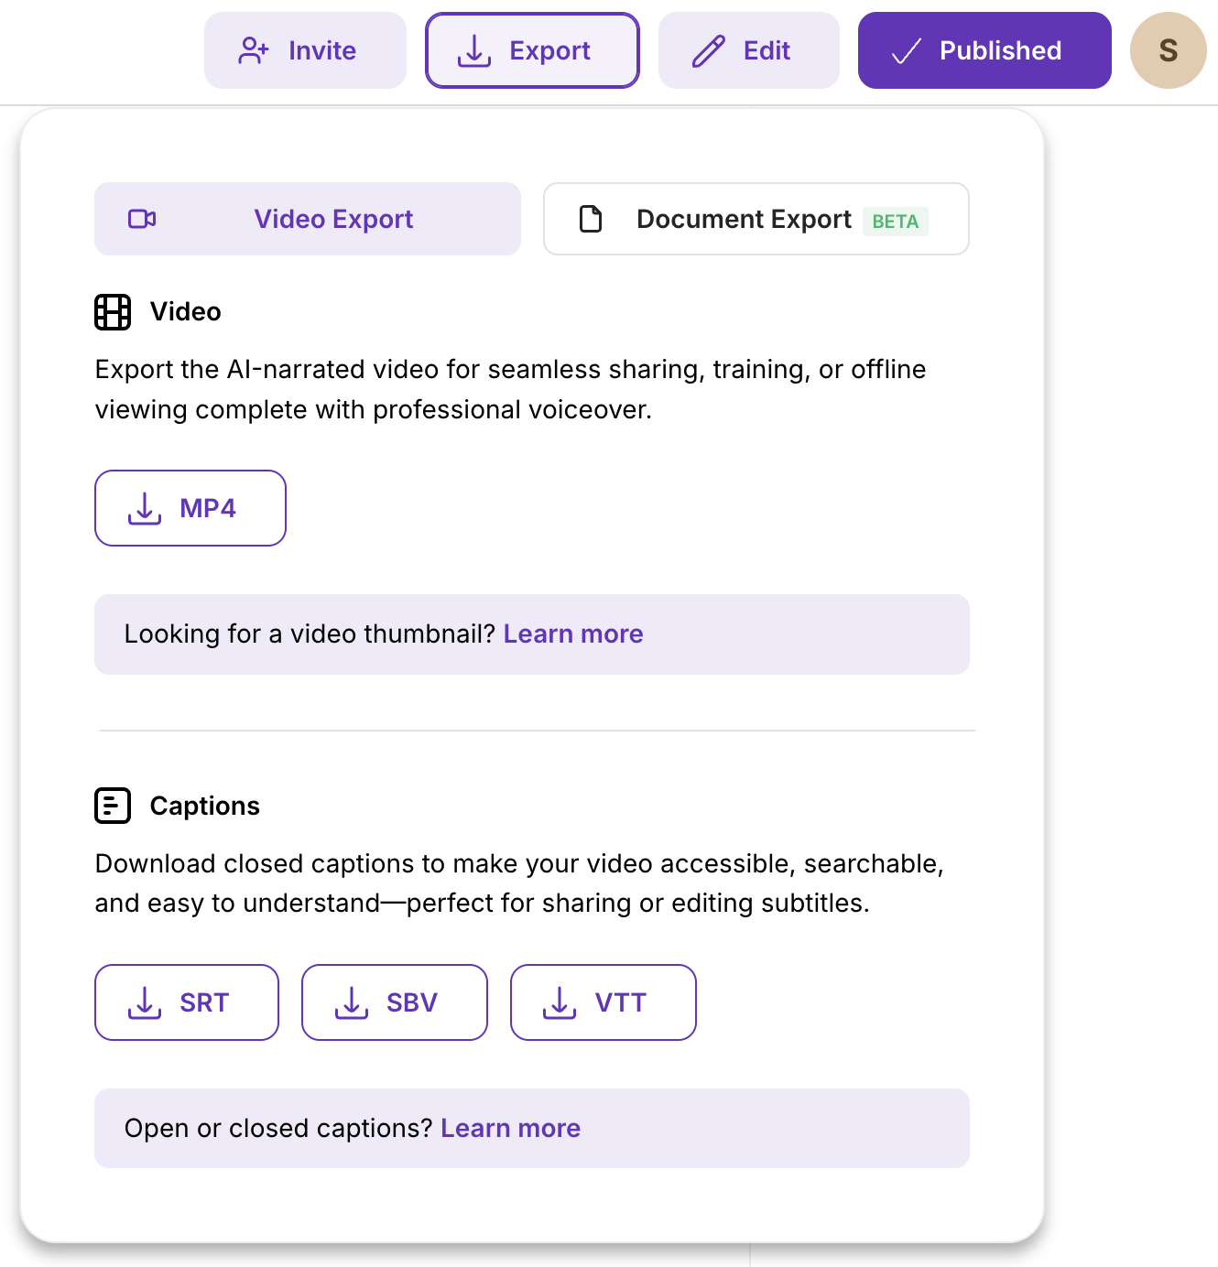
Task: Open the user avatar labeled S
Action: pos(1168,50)
